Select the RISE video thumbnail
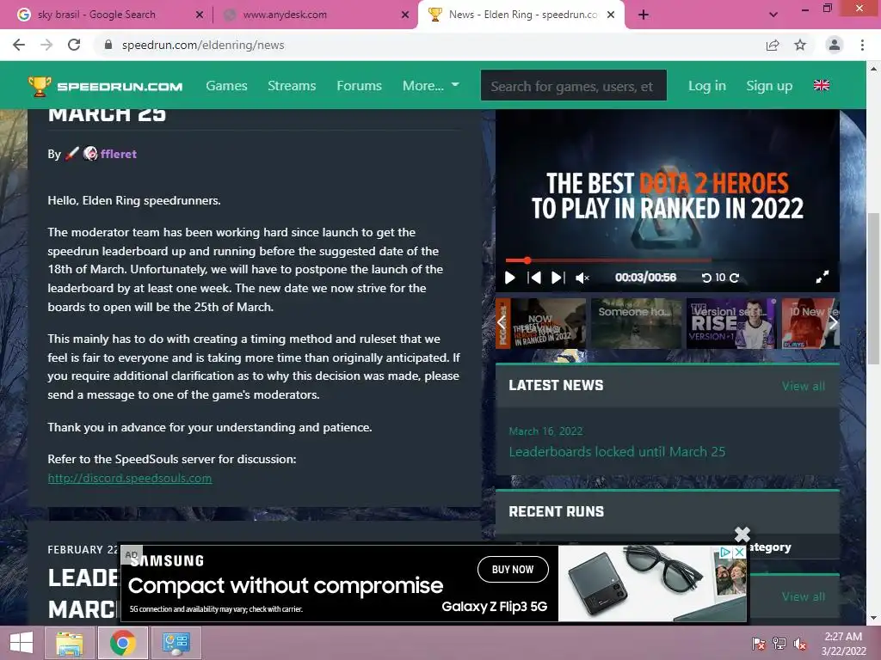 [x=731, y=323]
